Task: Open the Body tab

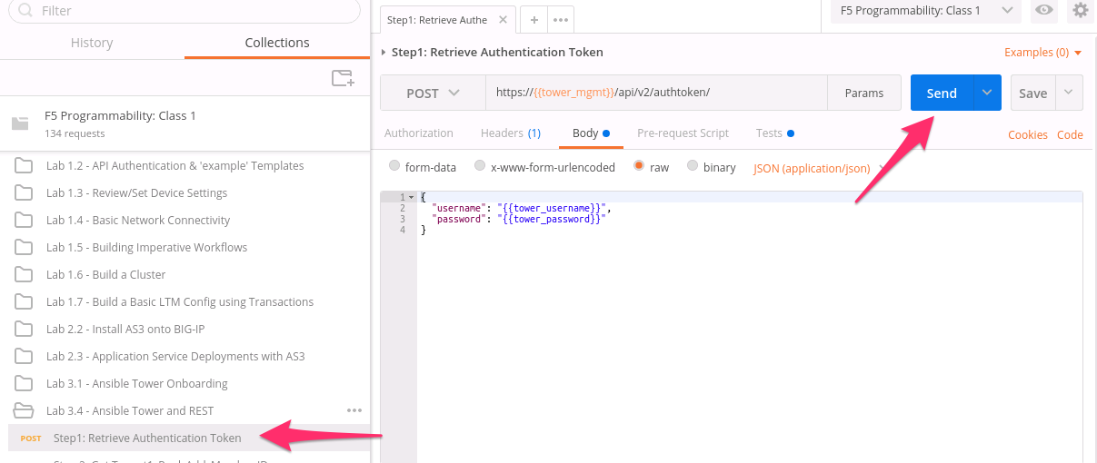Action: (591, 133)
